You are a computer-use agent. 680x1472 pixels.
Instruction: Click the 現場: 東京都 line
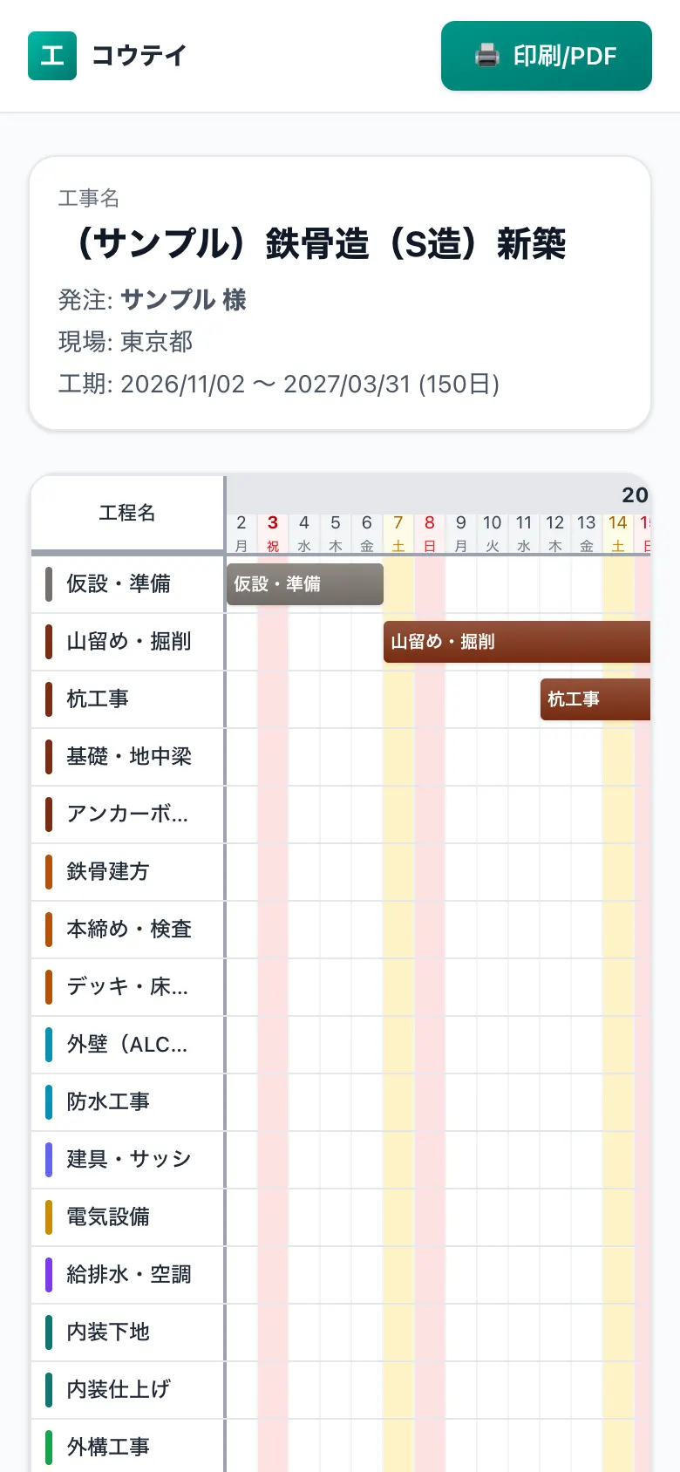coord(126,342)
